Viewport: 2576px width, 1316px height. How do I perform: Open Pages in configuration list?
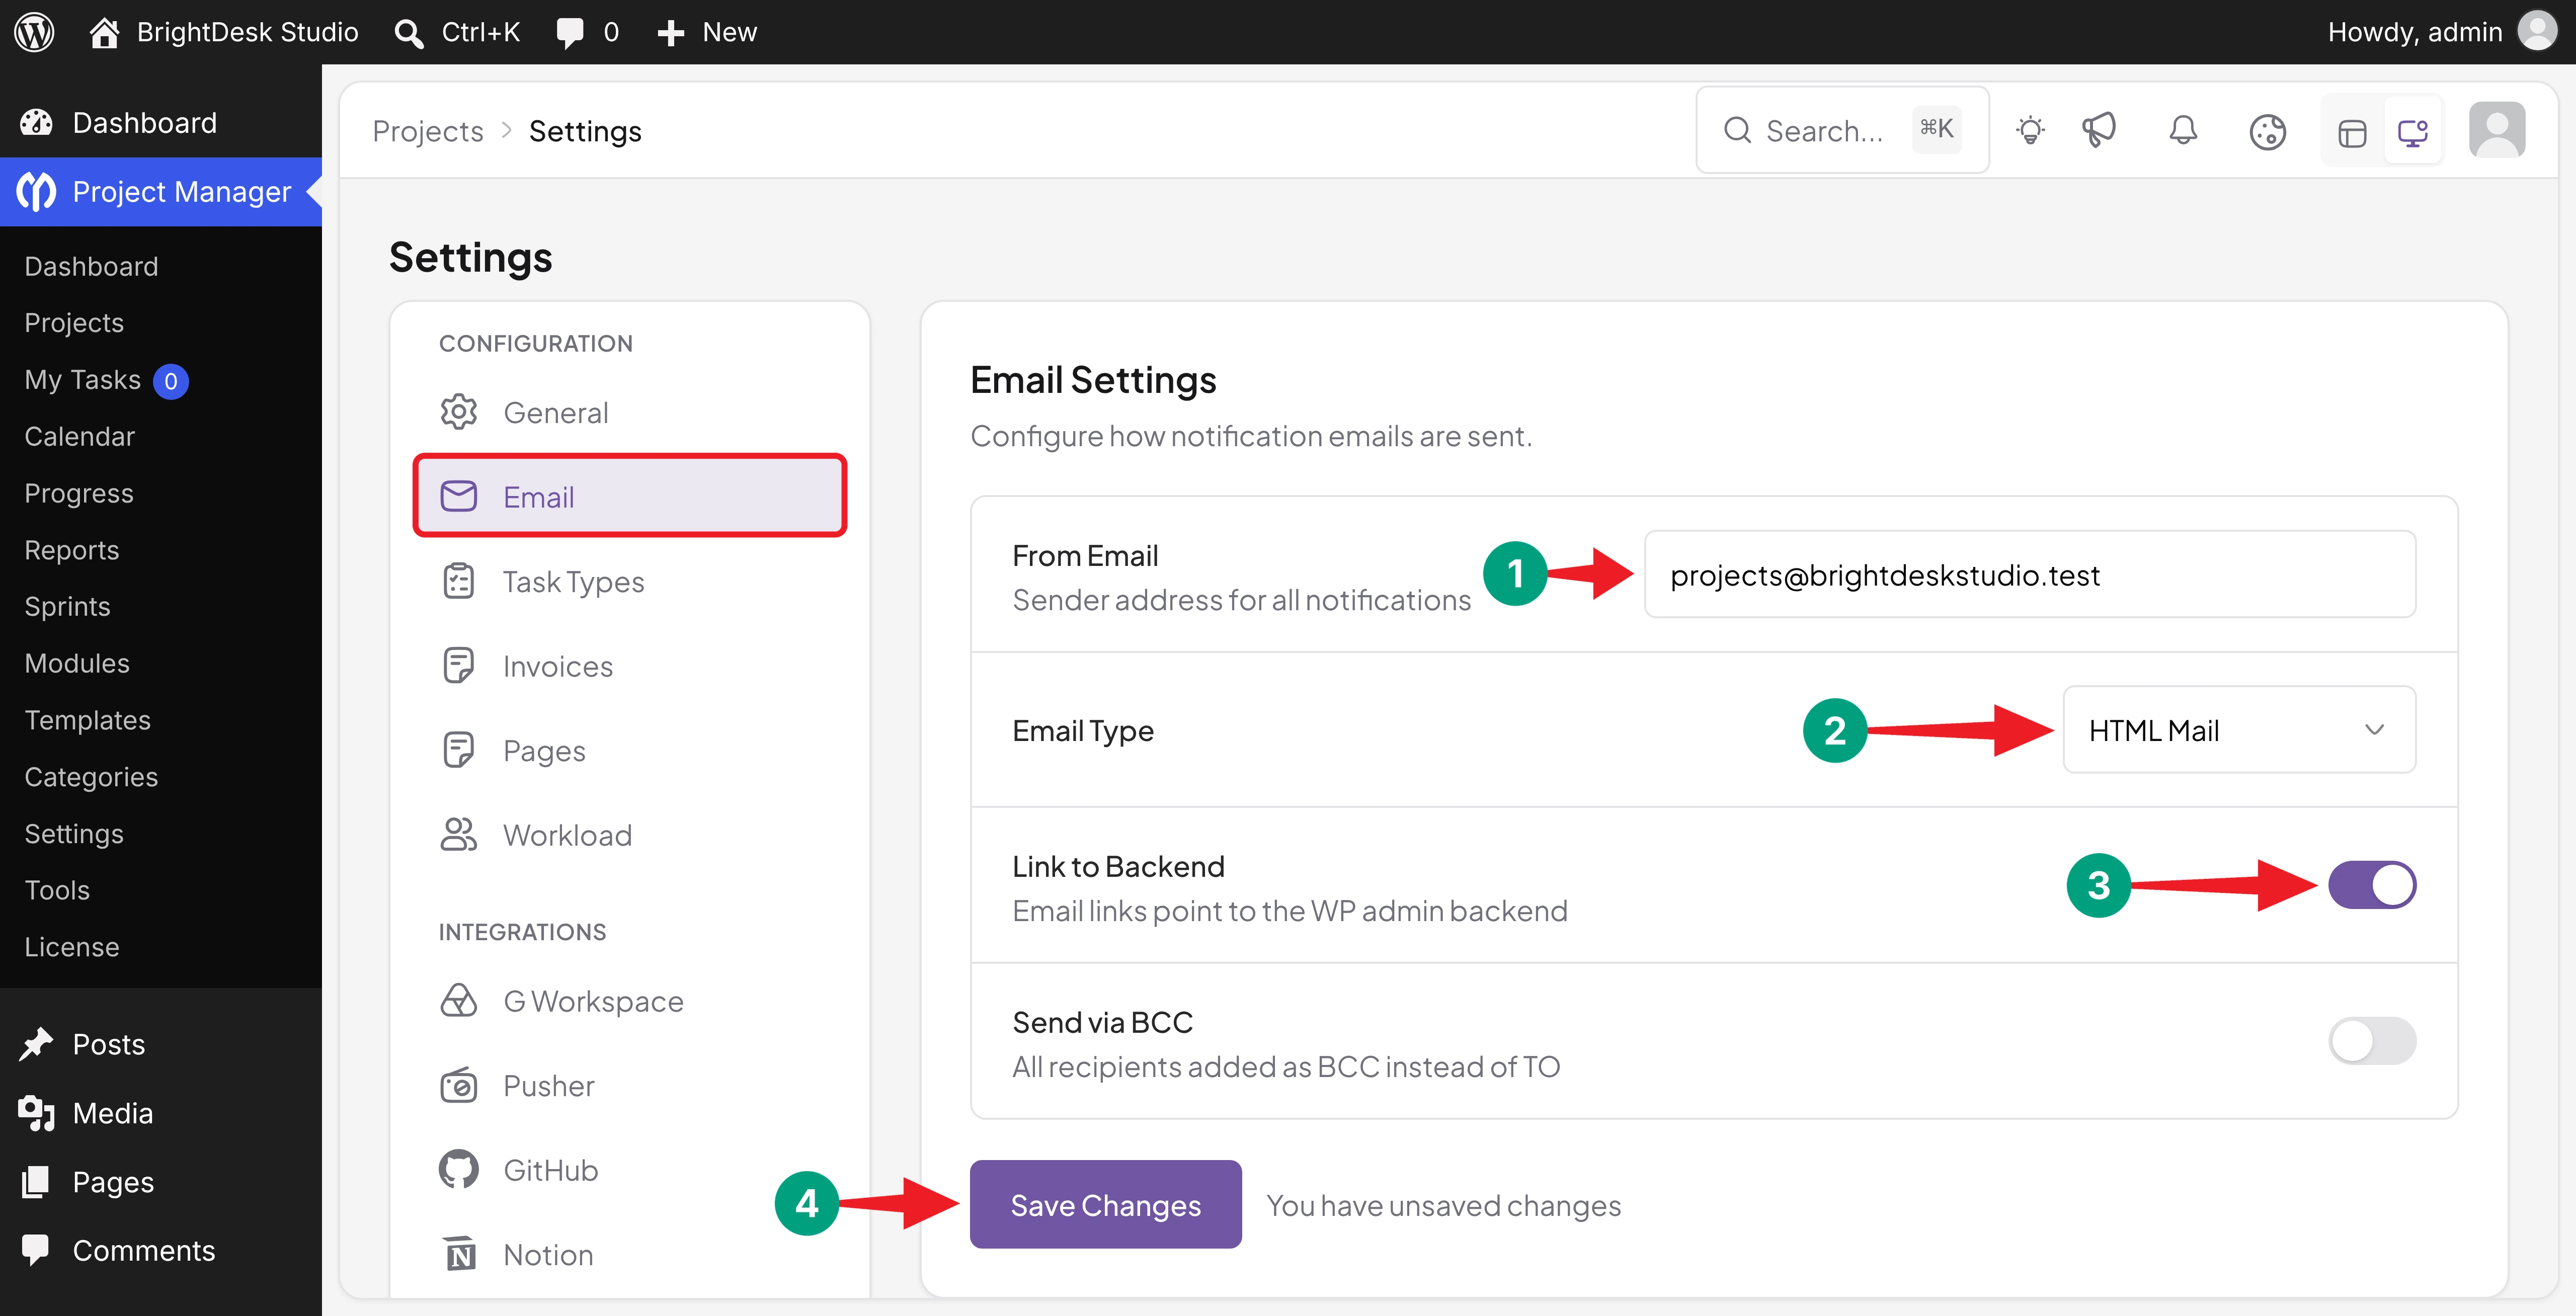click(x=630, y=750)
